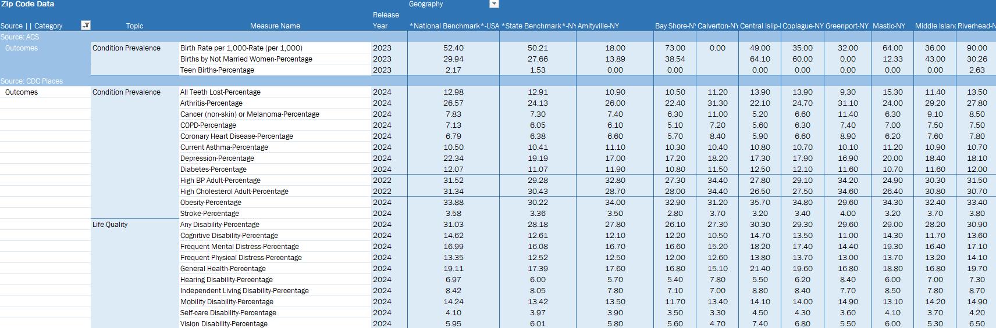Click the 'Current Asthma-Percentage' measure
Viewport: 996px width, 328px height.
224,147
